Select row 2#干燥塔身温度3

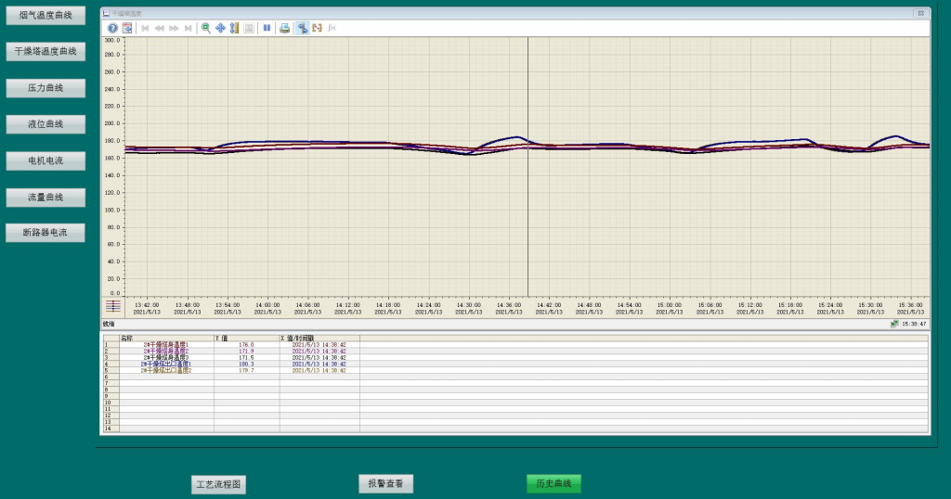click(x=166, y=357)
